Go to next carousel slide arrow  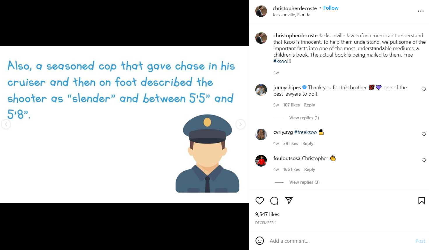tap(240, 124)
